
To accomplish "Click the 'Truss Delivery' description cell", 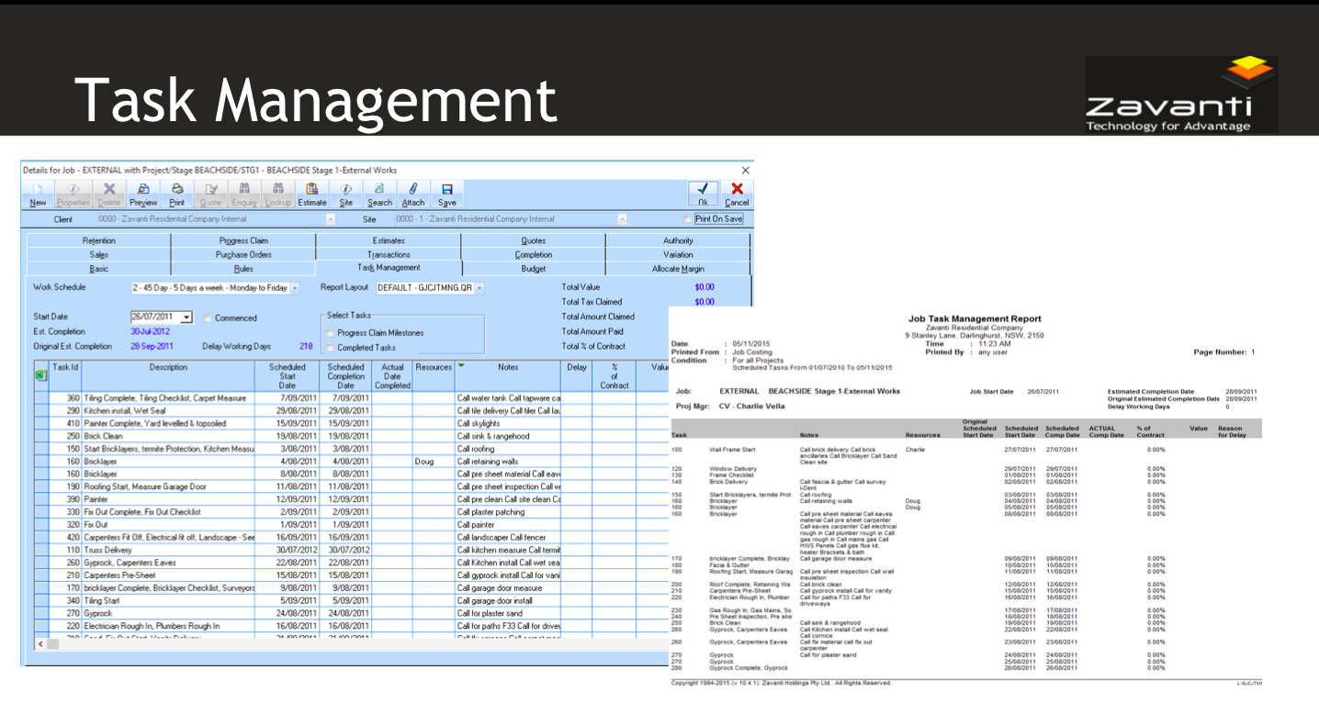I will point(168,550).
